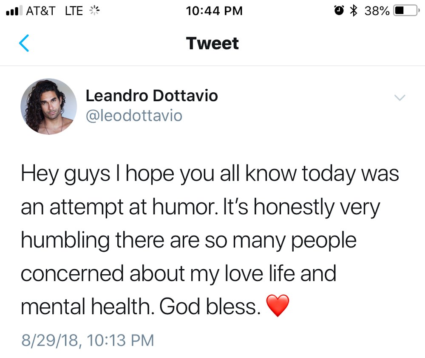Viewport: 425px width, 358px height.
Task: Tap the LTE network indicator
Action: tap(72, 11)
